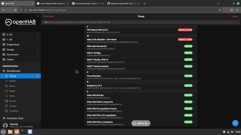Focus the Things search field
The height and width of the screenshot is (135, 241).
(x=141, y=22)
